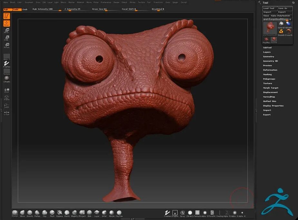Select the Blob brush
Screen dimensions: 298x220
point(89,213)
